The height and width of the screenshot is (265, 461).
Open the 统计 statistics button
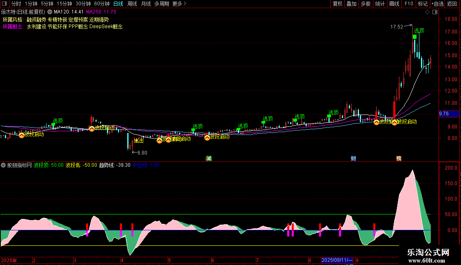pos(380,4)
